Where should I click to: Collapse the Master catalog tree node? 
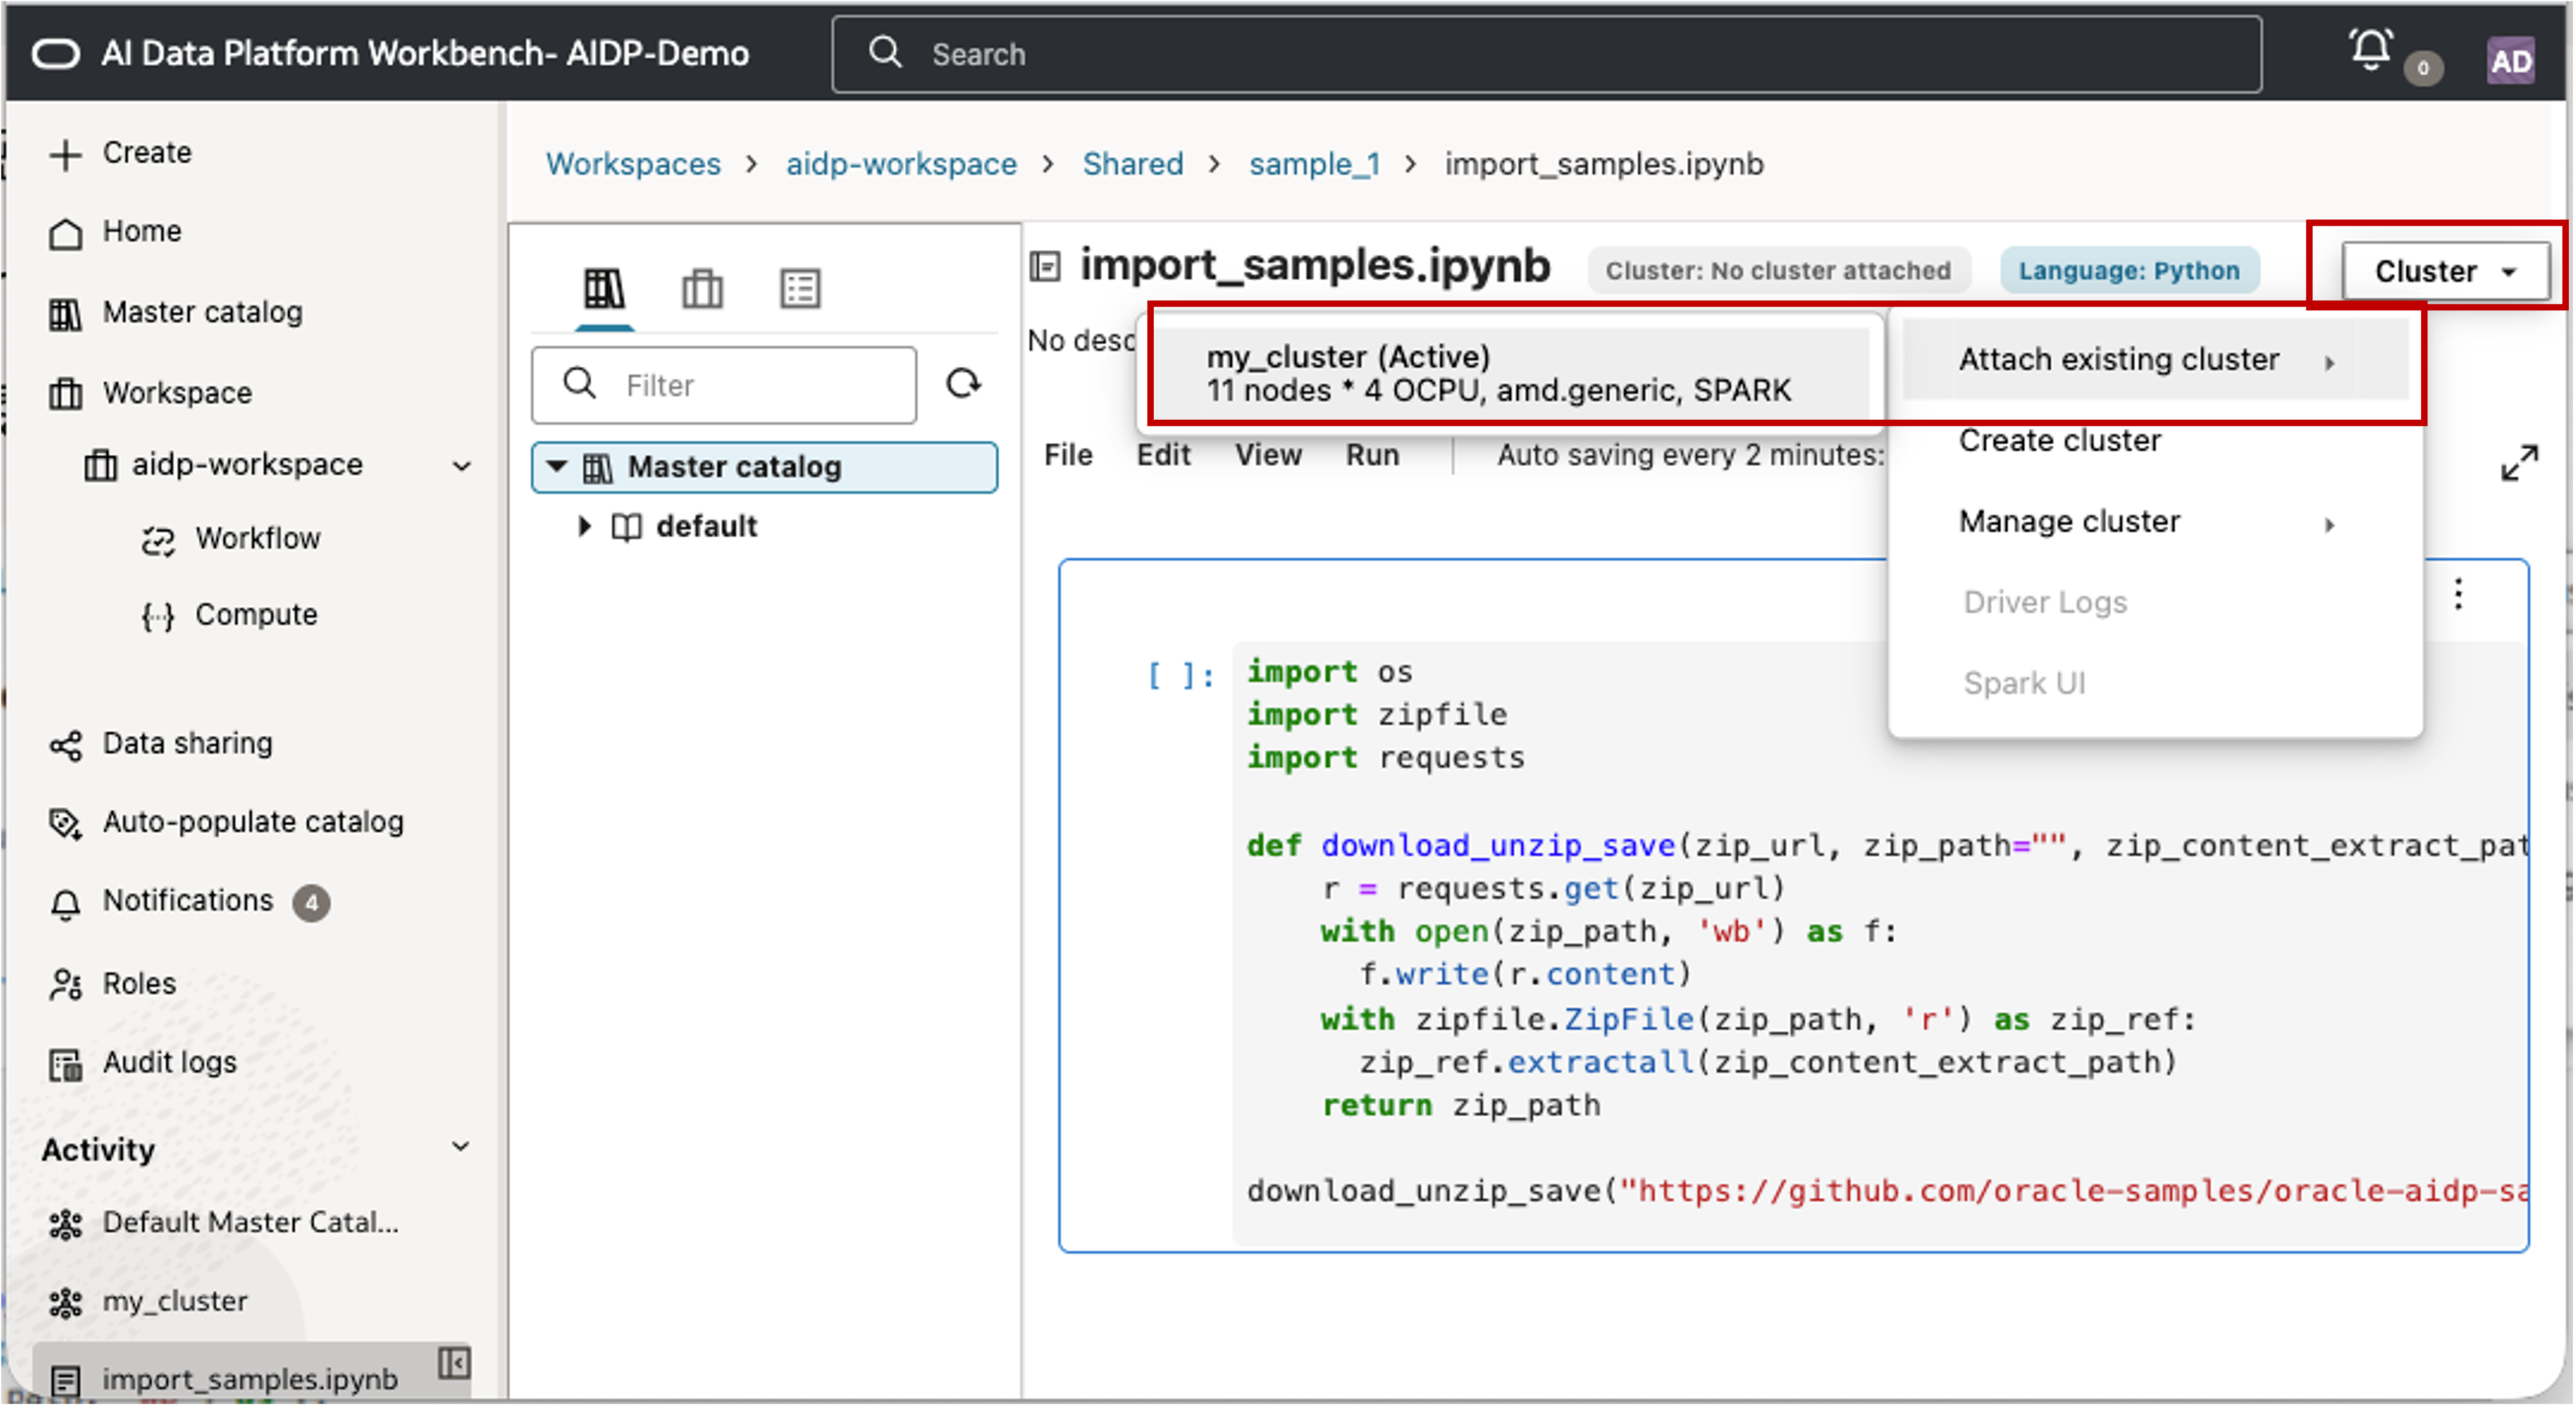(x=557, y=466)
